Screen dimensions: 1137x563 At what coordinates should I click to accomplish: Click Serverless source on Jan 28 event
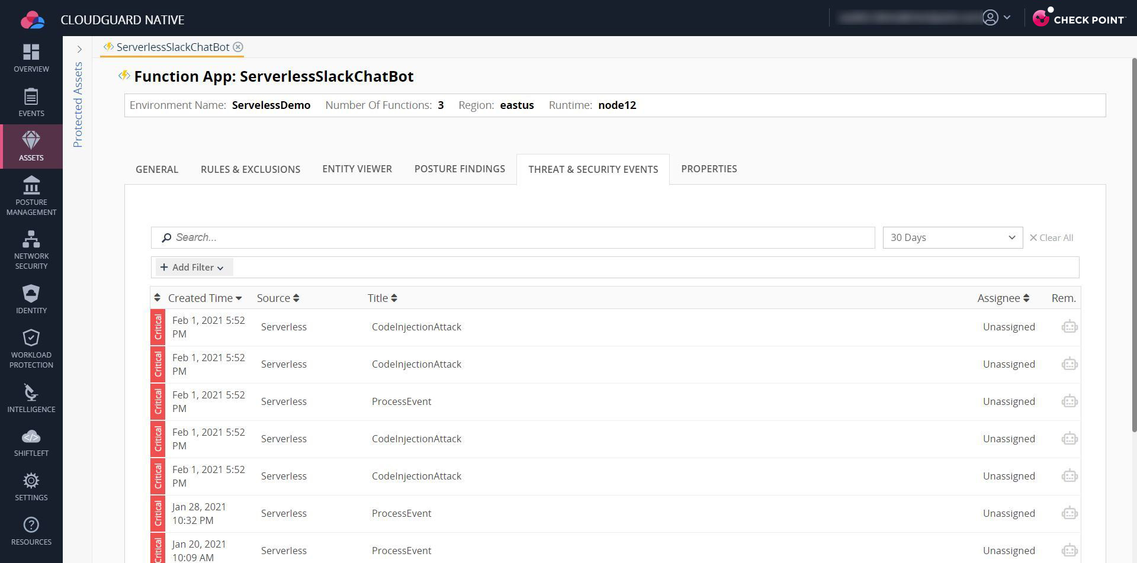(284, 513)
